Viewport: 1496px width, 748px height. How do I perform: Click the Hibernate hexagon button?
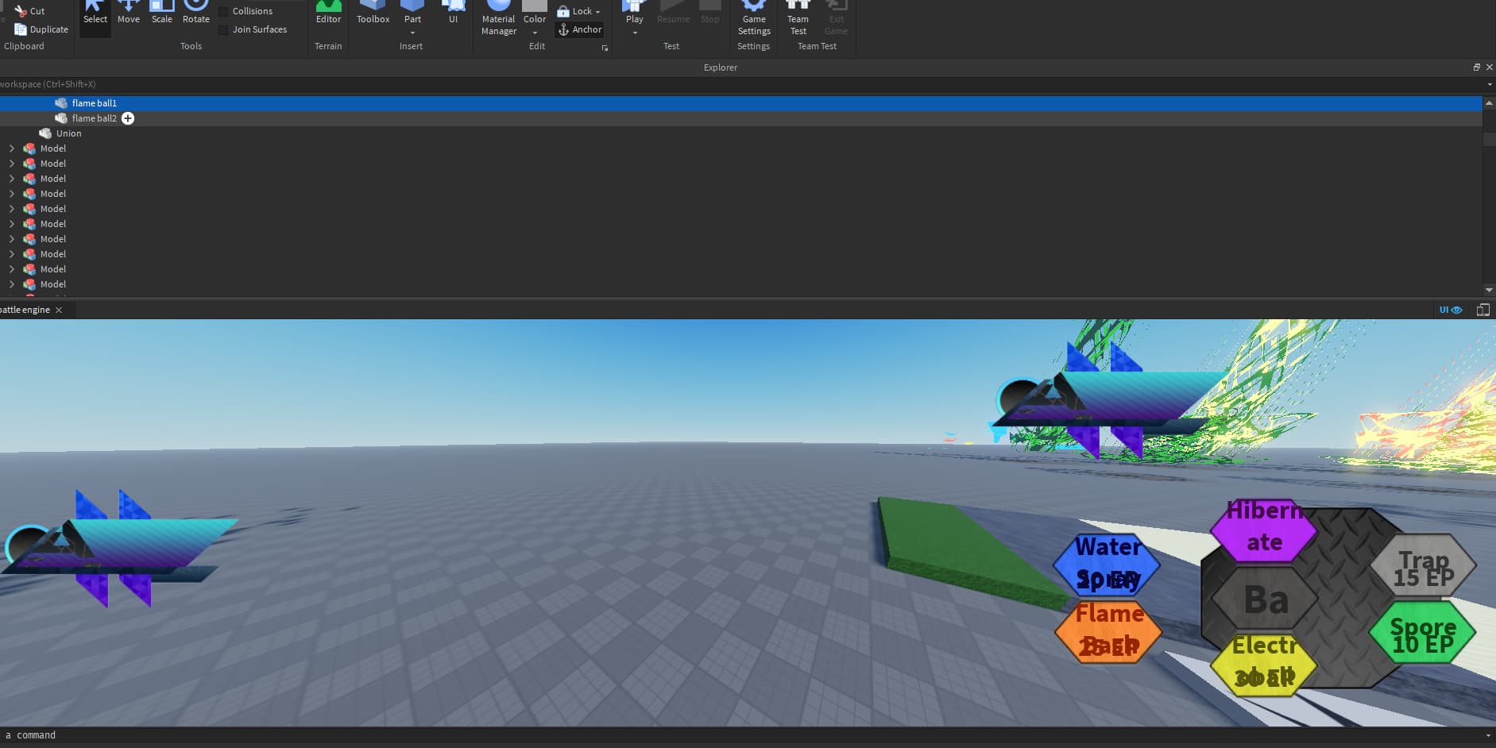[x=1264, y=530]
